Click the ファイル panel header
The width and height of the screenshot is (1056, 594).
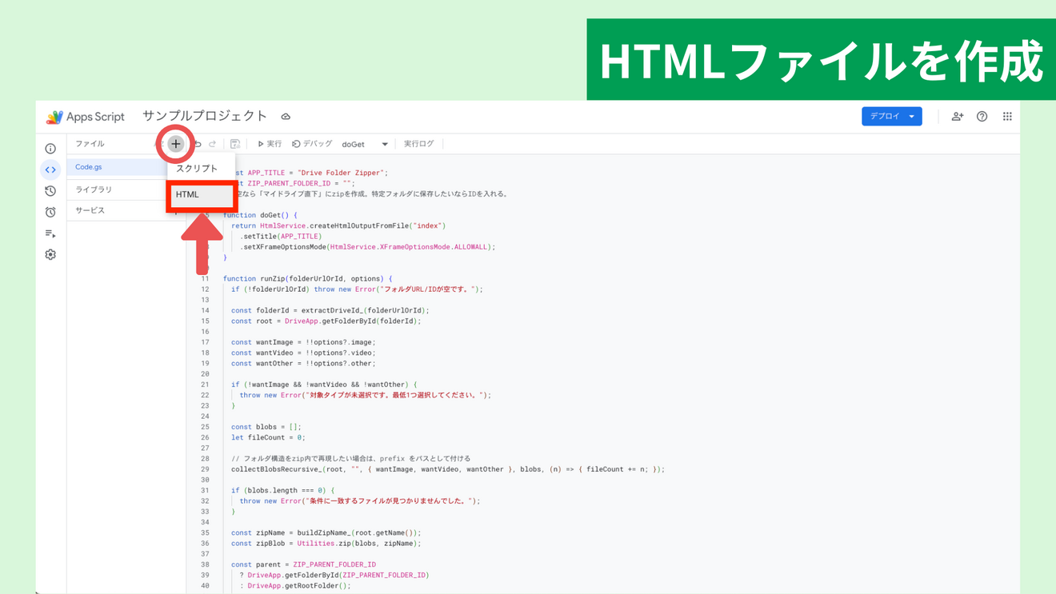(90, 144)
